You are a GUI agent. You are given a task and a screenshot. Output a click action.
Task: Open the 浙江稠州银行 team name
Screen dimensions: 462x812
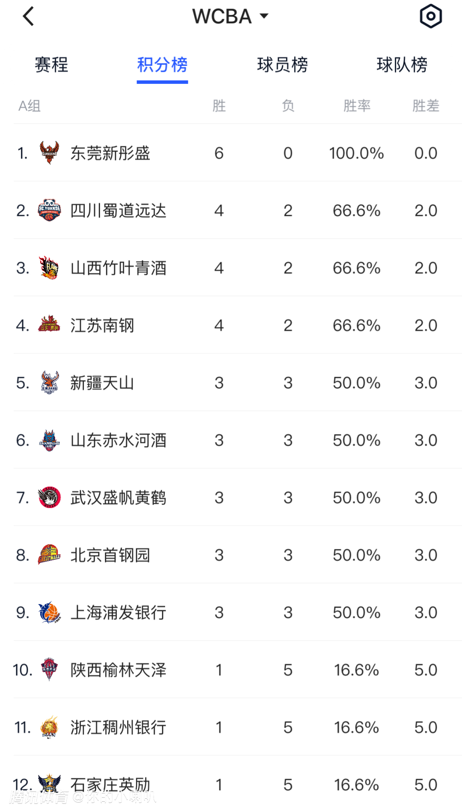coord(118,727)
